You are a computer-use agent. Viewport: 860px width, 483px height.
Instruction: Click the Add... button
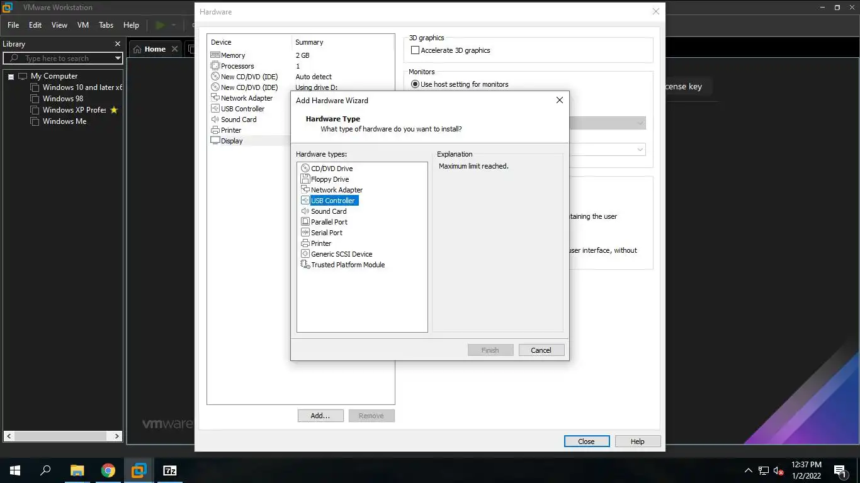point(320,416)
